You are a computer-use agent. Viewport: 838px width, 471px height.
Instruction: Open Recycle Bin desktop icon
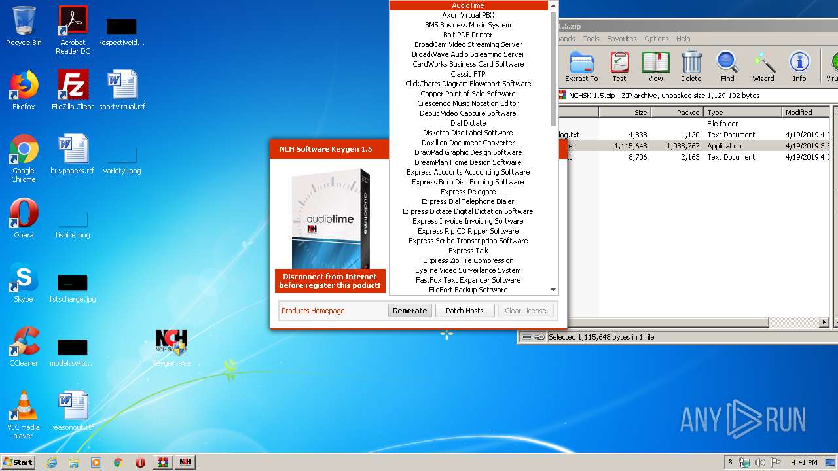[x=24, y=26]
